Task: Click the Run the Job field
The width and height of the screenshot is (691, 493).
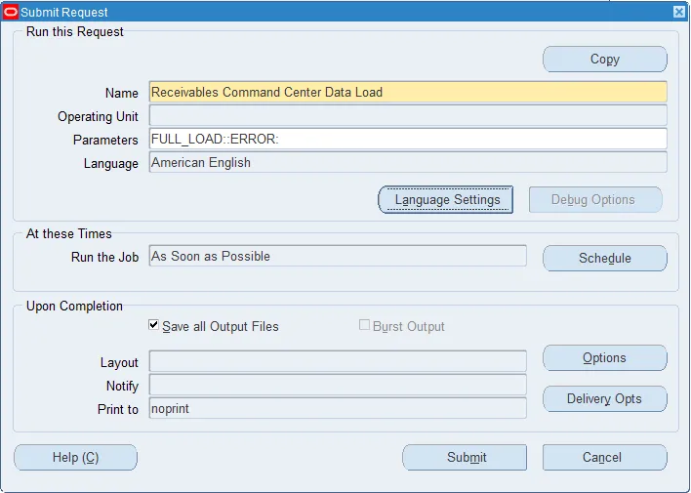Action: pos(338,256)
